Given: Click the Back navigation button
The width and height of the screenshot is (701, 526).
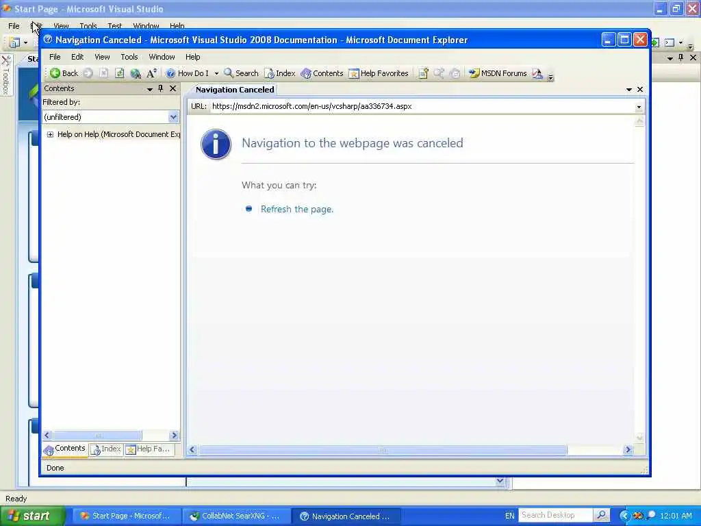Looking at the screenshot, I should 64,73.
